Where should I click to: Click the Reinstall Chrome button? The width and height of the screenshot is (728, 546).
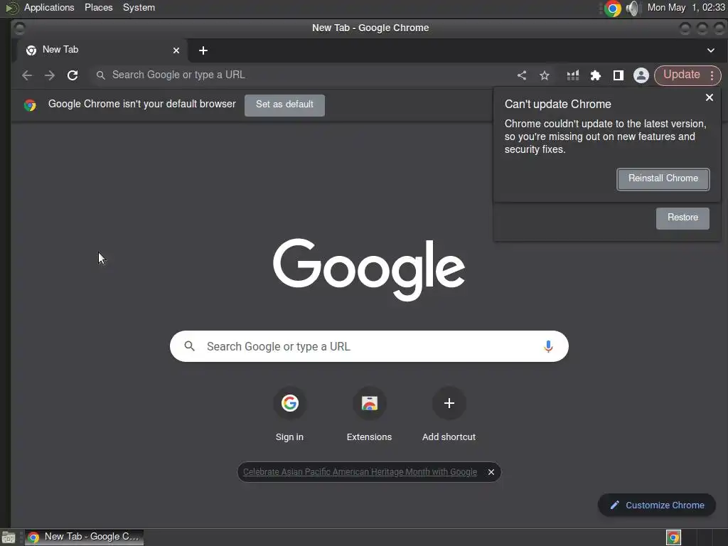coord(663,179)
